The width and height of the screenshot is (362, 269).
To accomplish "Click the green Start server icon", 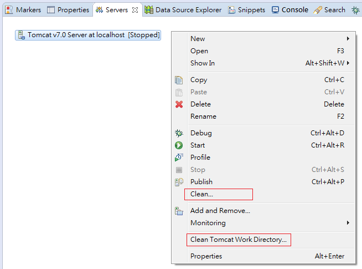I will tap(179, 145).
